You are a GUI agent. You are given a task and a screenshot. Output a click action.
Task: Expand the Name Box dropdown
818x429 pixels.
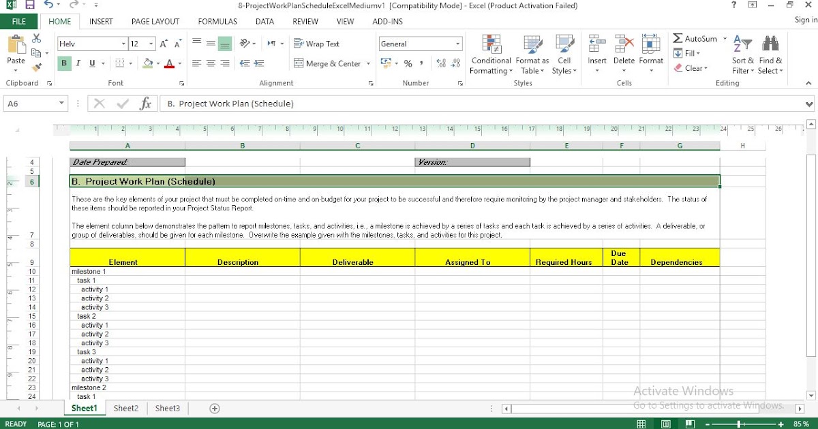tap(62, 104)
